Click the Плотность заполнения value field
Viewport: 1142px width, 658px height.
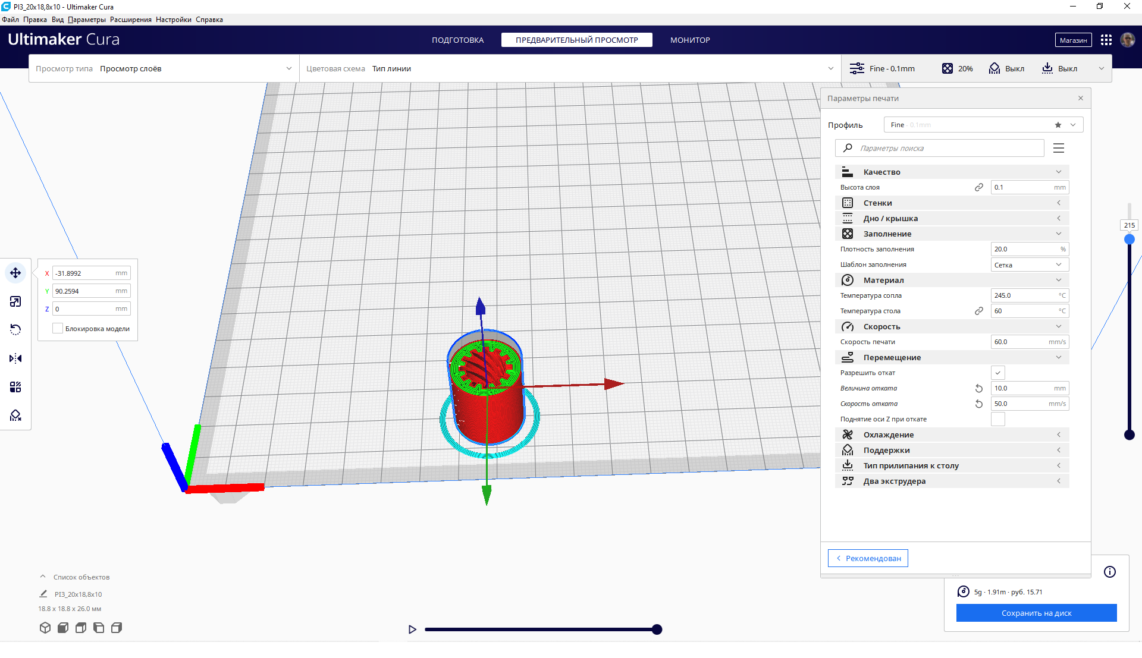(x=1030, y=249)
